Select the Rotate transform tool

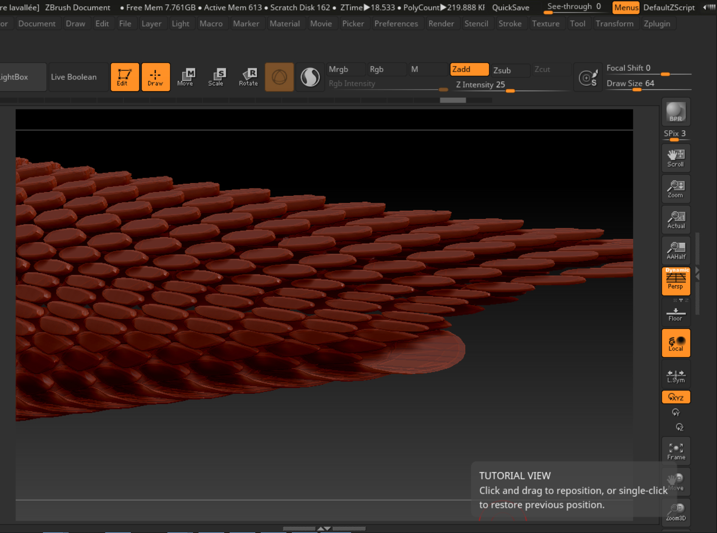tap(248, 77)
